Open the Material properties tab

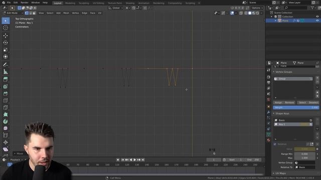tap(269, 140)
